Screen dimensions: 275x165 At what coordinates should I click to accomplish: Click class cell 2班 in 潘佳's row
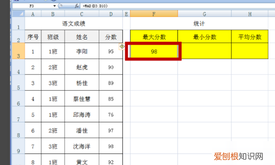pyautogui.click(x=53, y=130)
